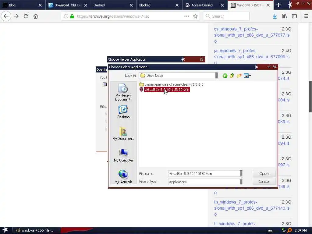The image size is (312, 234).
Task: Open My Computer in places bar
Action: click(123, 155)
